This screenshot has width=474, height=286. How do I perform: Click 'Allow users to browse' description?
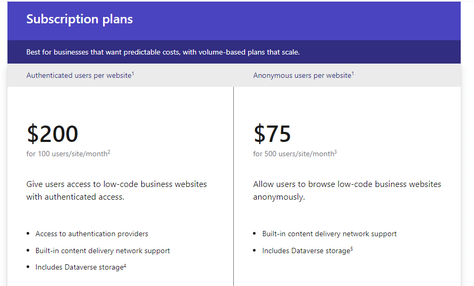click(x=347, y=191)
